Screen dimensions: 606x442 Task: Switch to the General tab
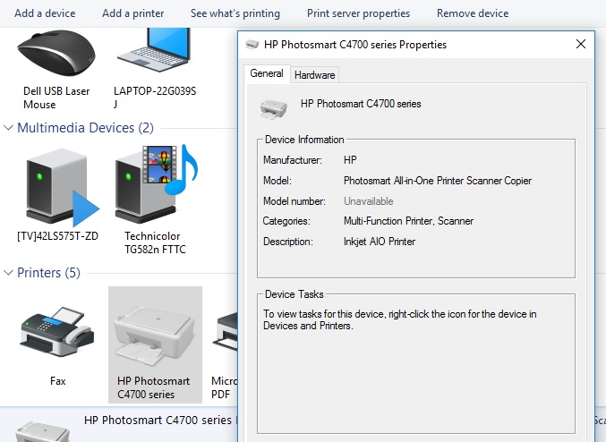click(x=267, y=73)
